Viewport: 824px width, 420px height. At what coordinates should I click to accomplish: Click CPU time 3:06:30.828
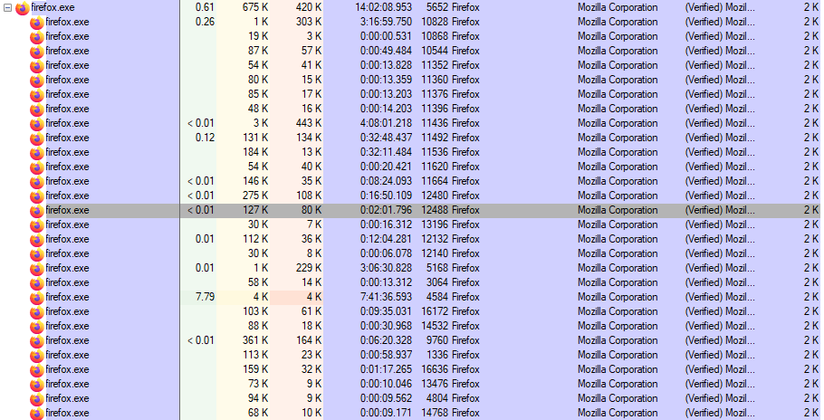click(x=387, y=268)
